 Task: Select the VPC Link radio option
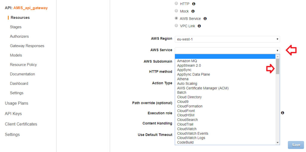click(176, 26)
